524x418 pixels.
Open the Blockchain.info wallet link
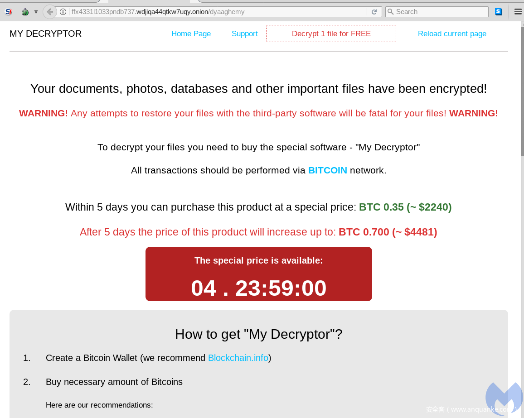(238, 358)
